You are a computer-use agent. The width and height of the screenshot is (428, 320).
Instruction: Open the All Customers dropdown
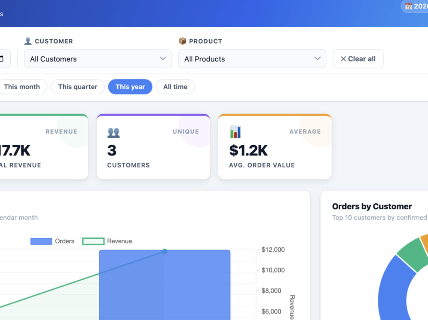pos(98,59)
